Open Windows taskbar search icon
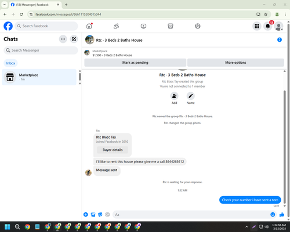The height and width of the screenshot is (232, 290). (17, 227)
